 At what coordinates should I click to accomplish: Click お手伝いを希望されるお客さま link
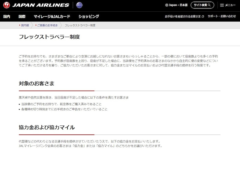tap(183, 16)
